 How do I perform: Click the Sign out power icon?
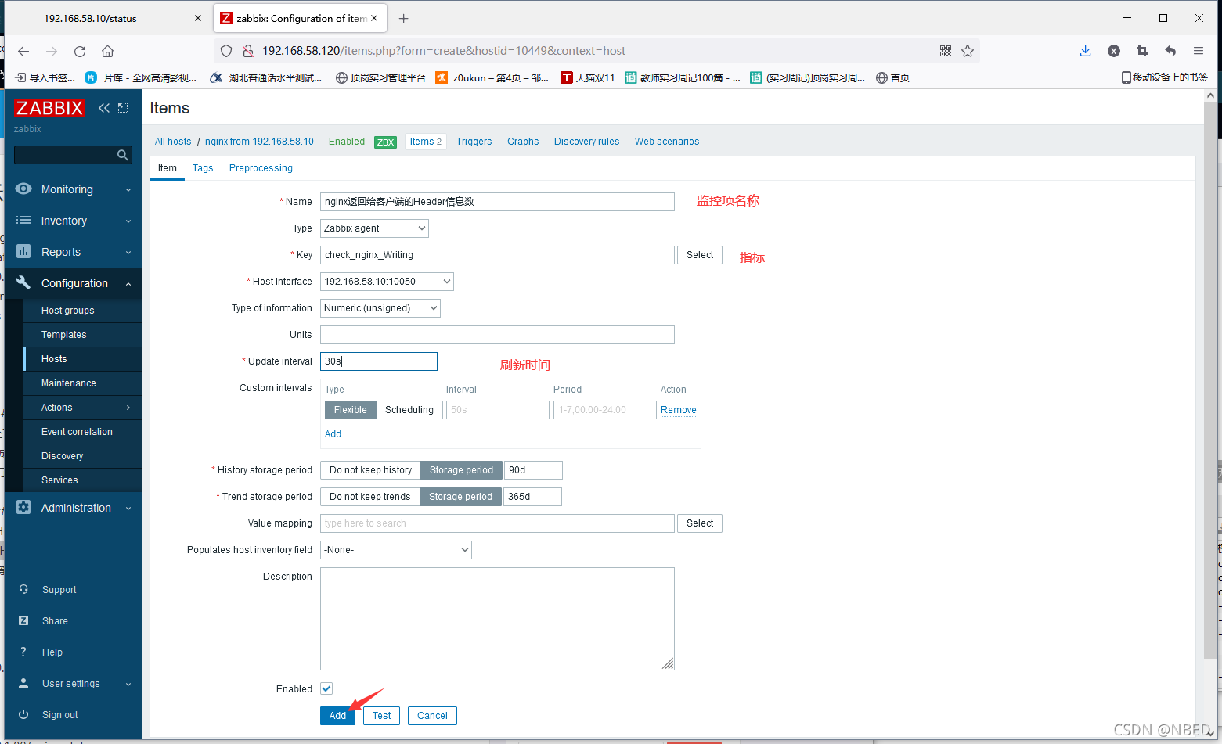click(23, 714)
